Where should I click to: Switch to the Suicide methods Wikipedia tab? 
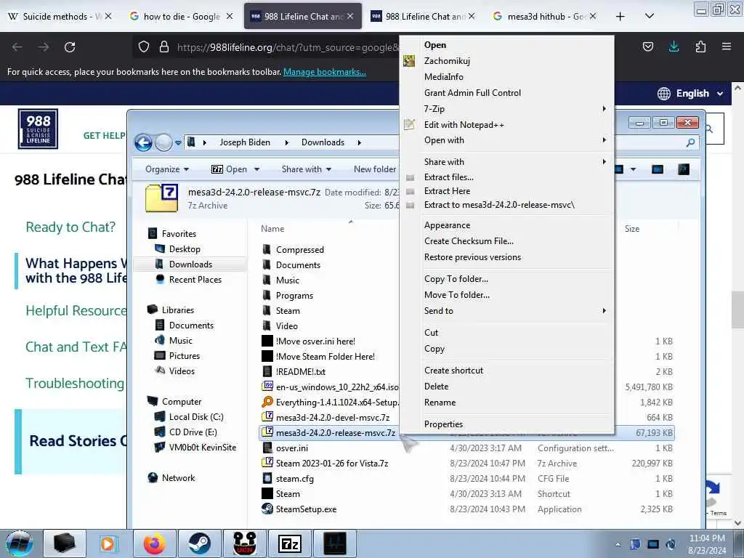(60, 17)
